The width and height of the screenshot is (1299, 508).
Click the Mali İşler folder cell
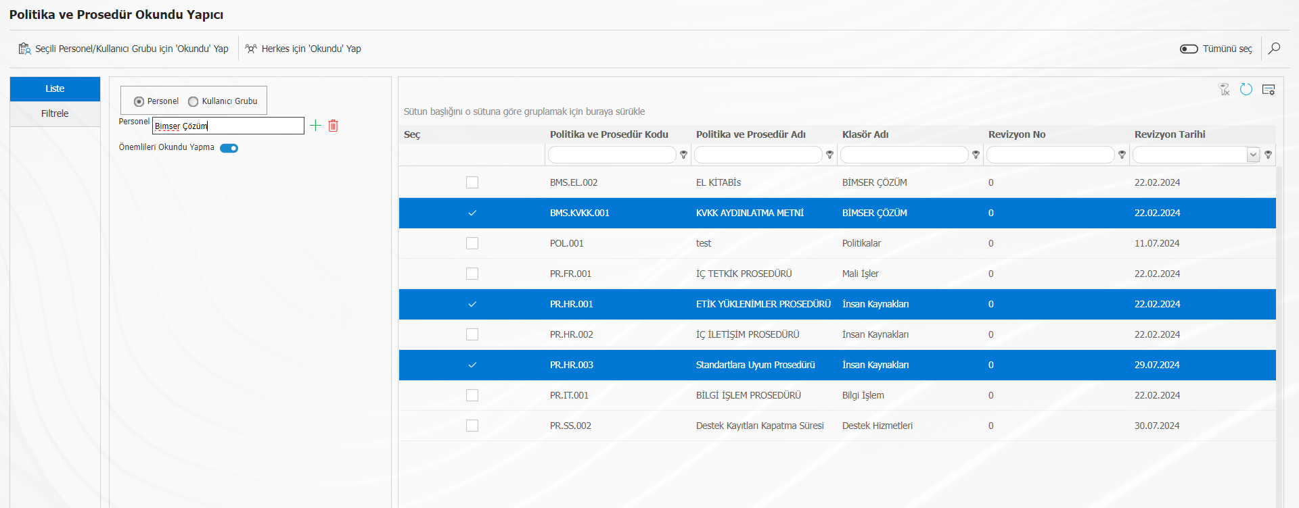[860, 274]
